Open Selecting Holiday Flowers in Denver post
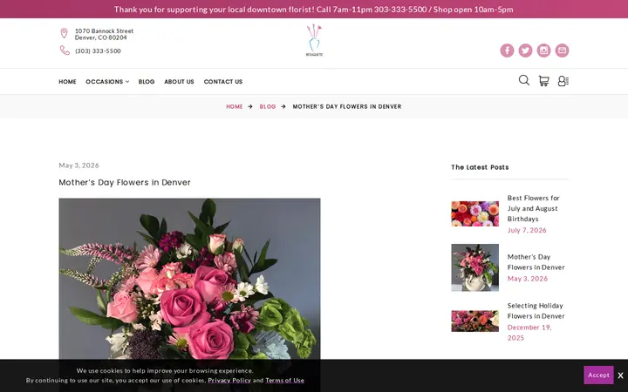This screenshot has width=628, height=392. pos(536,311)
